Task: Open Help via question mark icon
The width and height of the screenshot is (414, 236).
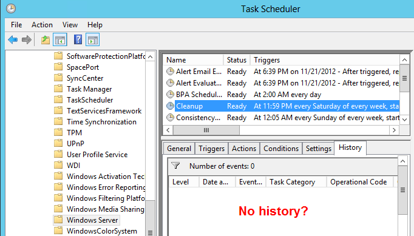Action: [78, 40]
